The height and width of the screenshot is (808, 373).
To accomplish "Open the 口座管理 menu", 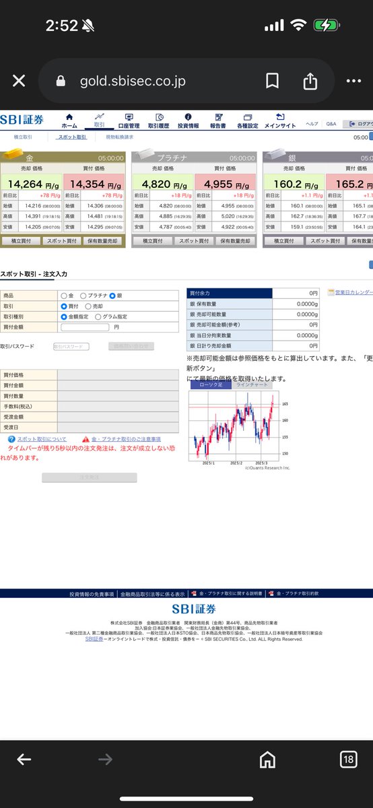I will point(129,121).
